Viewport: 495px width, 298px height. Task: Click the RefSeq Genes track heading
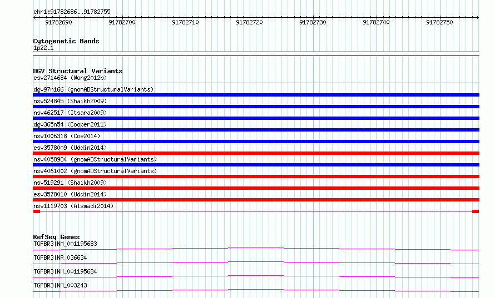click(x=56, y=237)
